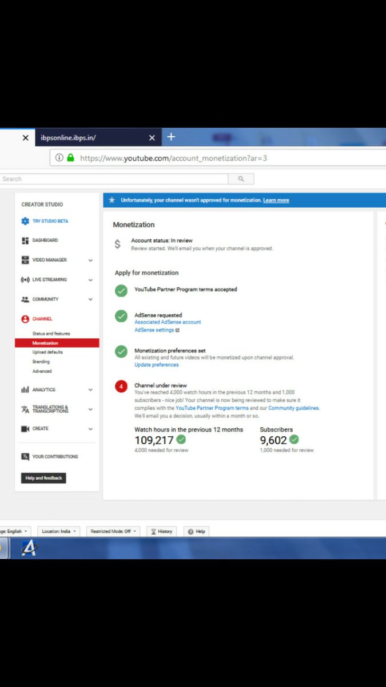Screen dimensions: 386x687
Task: Open Associated AdSense account link
Action: tap(168, 322)
